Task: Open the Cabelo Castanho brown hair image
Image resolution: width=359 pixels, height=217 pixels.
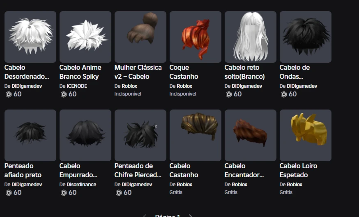Action: (196, 135)
